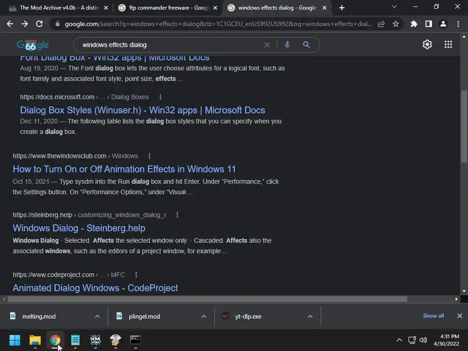Open downloaded yt-dlp.exe file

coord(248,316)
